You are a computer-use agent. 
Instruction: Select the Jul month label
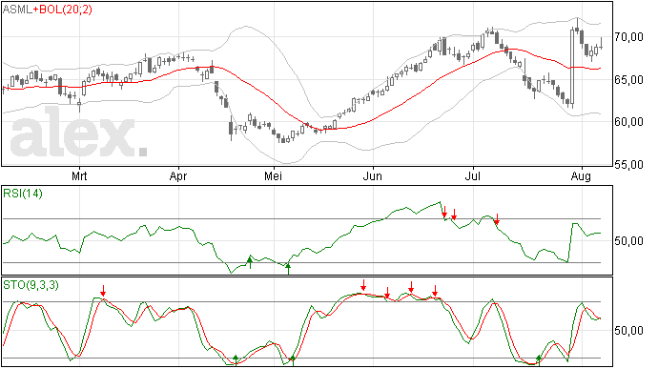click(473, 176)
